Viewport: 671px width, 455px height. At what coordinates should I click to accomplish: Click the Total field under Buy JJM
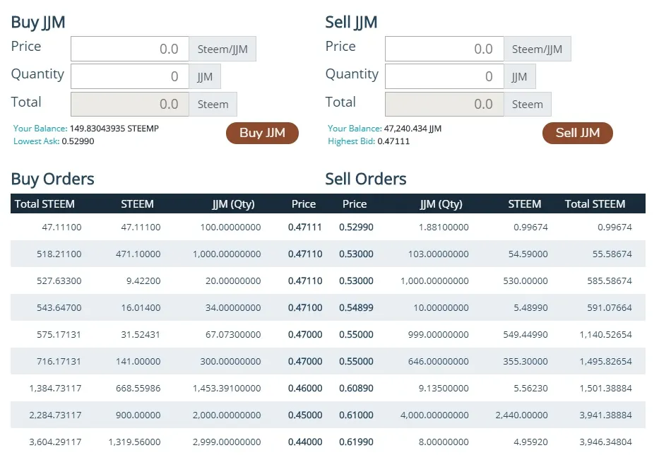pos(130,104)
